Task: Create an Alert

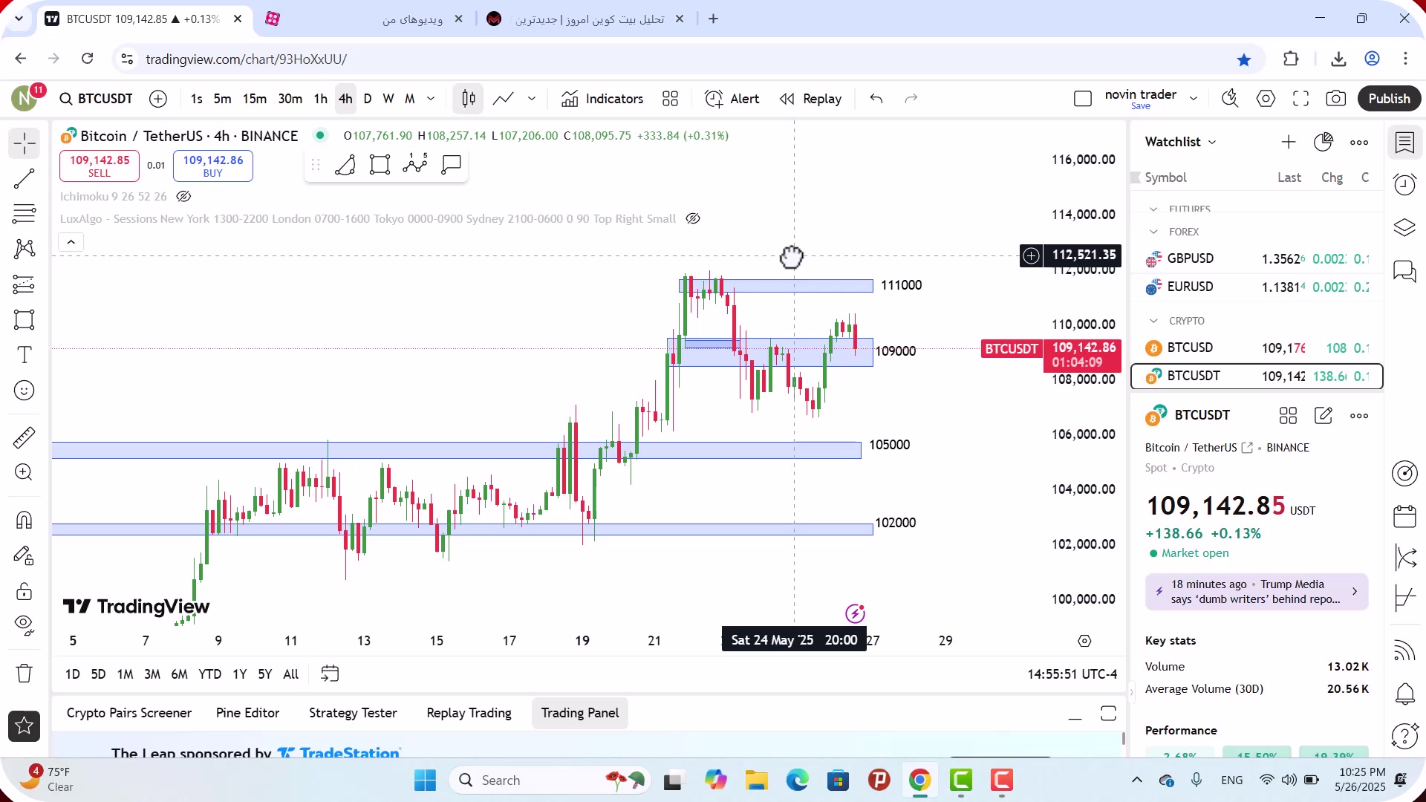Action: (732, 99)
